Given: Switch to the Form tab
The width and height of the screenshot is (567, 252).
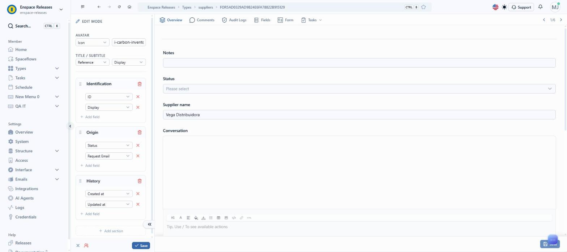Looking at the screenshot, I should click(x=285, y=20).
